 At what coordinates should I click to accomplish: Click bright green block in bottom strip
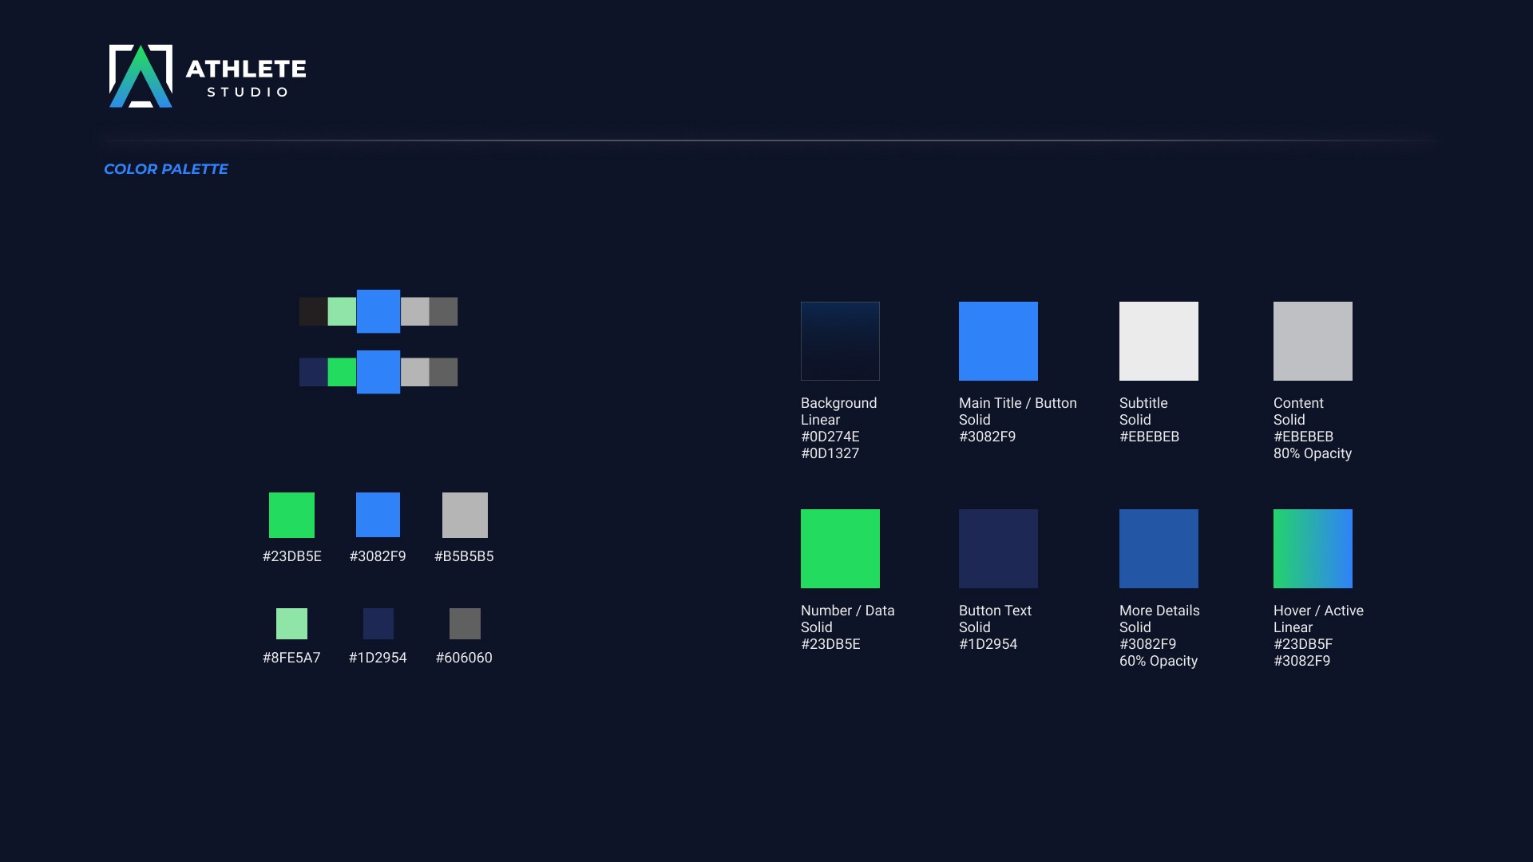[342, 372]
